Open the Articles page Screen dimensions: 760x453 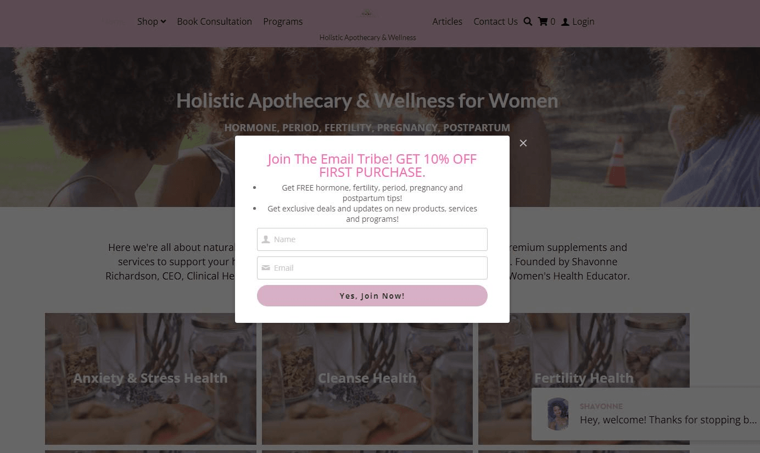[x=447, y=21]
